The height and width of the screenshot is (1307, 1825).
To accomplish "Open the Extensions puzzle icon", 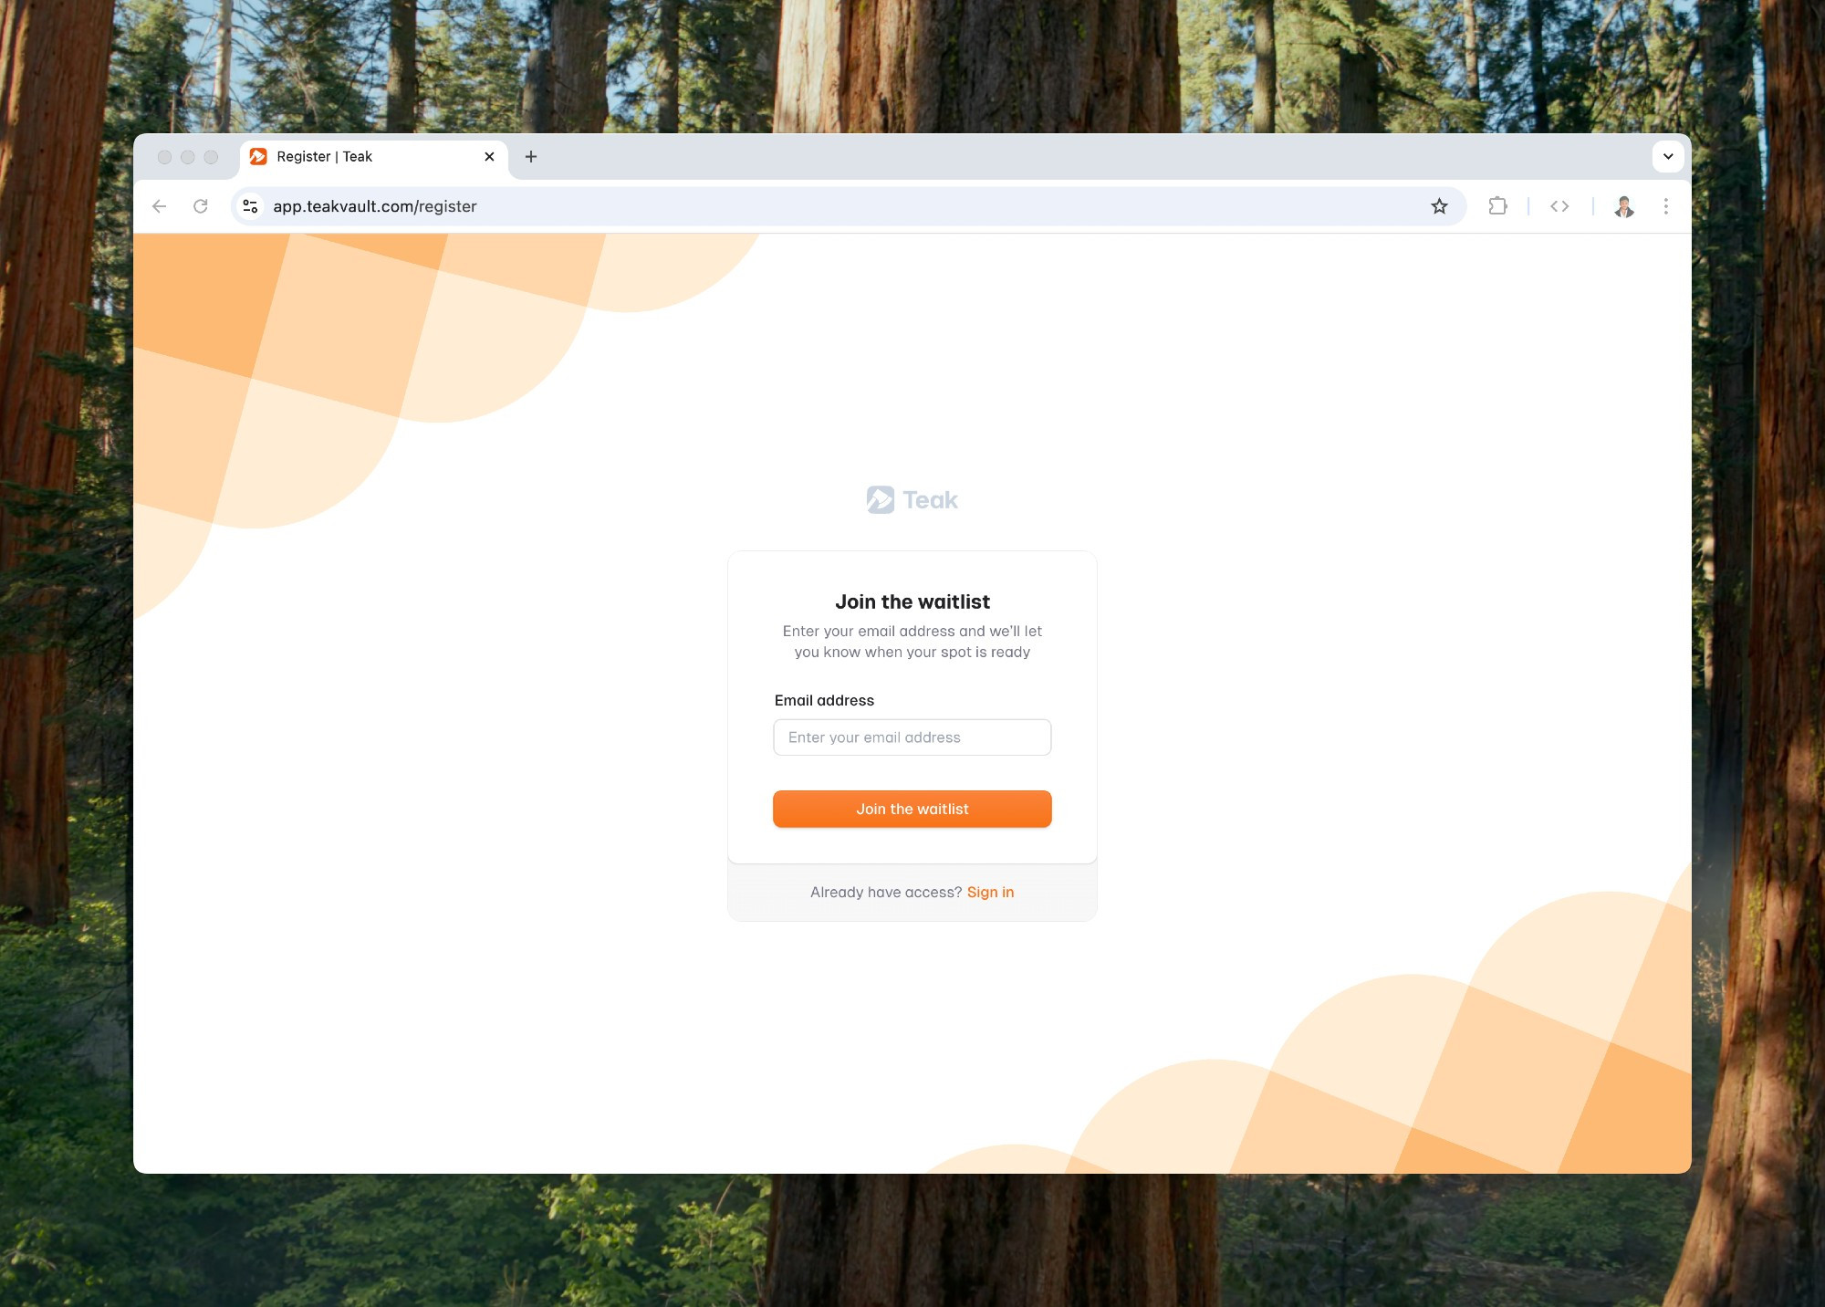I will (1497, 206).
